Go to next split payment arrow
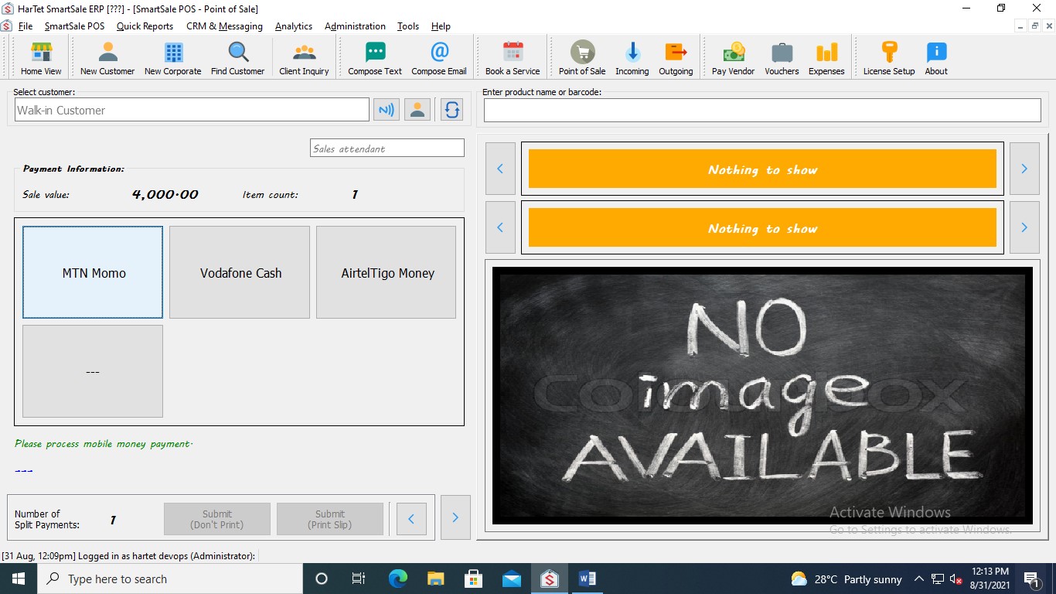The image size is (1056, 594). click(x=455, y=518)
